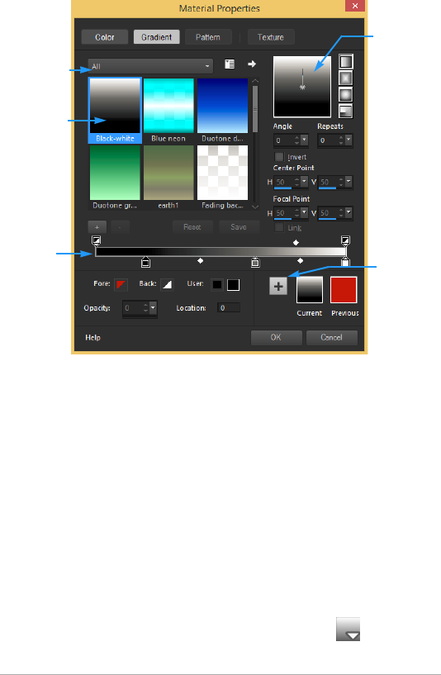
Task: Click the thumbnail view options icon
Action: [230, 64]
